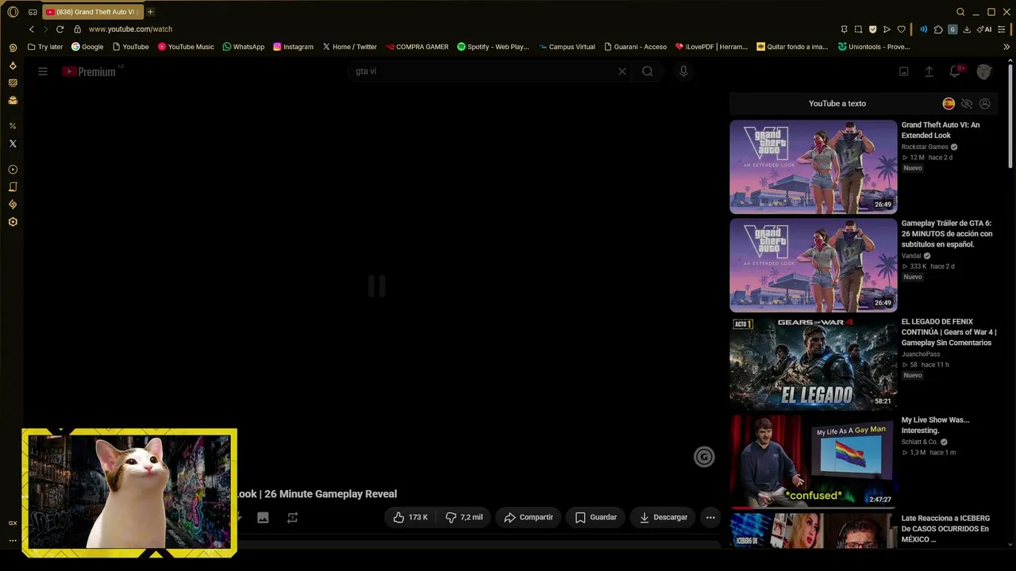This screenshot has height=571, width=1016.
Task: Toggle play/pause in the video player
Action: (376, 285)
